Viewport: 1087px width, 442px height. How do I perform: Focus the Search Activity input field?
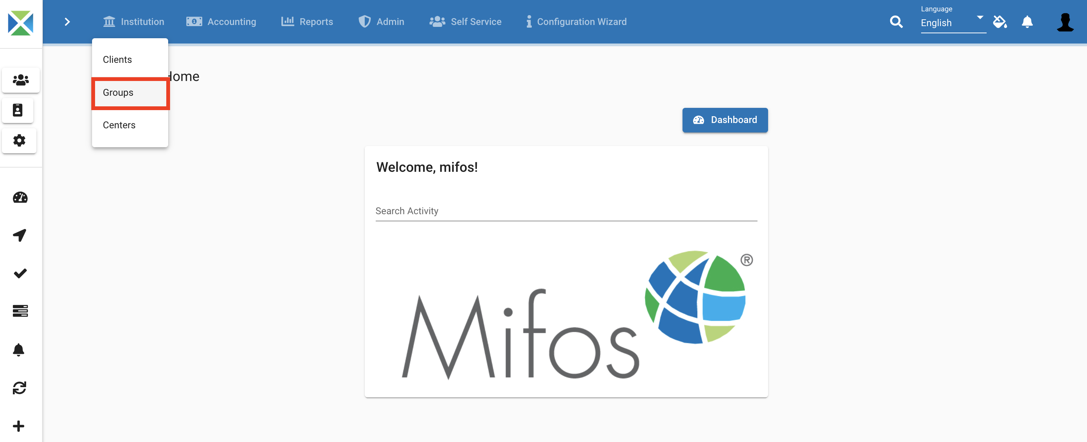click(566, 211)
